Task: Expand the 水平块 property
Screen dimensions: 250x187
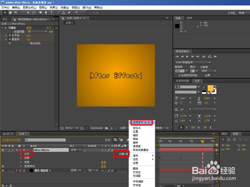Action: [6, 36]
